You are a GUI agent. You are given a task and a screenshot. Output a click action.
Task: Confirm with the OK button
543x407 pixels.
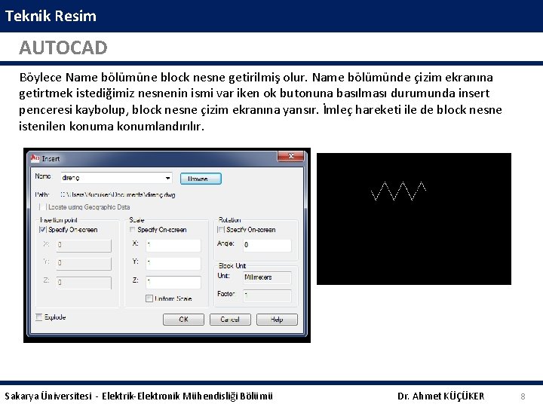point(183,320)
